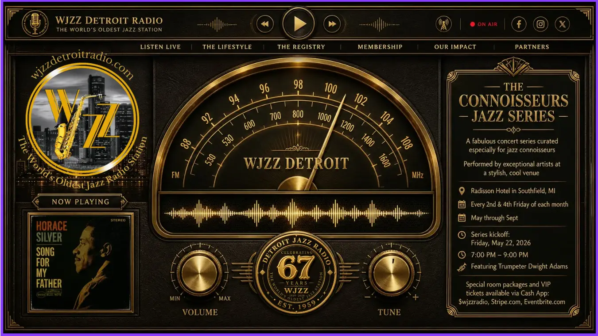
Task: Click the microphone logo in header
Action: [x=35, y=24]
